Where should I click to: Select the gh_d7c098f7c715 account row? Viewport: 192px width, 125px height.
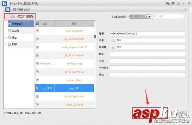point(65,72)
